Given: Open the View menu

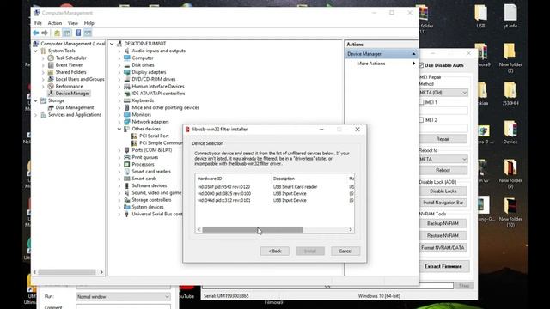Looking at the screenshot, I should [73, 23].
